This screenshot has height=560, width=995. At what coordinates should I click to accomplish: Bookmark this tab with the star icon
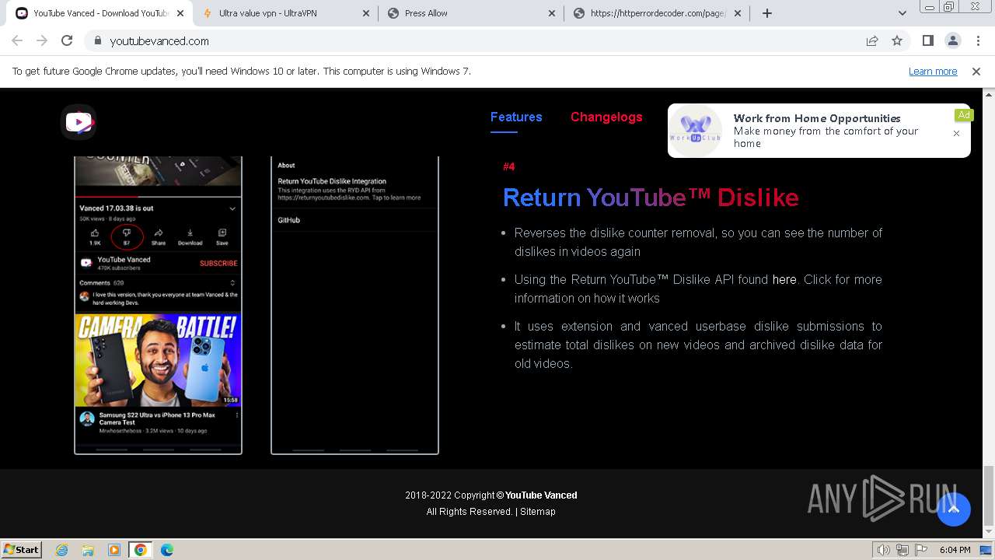click(x=897, y=41)
